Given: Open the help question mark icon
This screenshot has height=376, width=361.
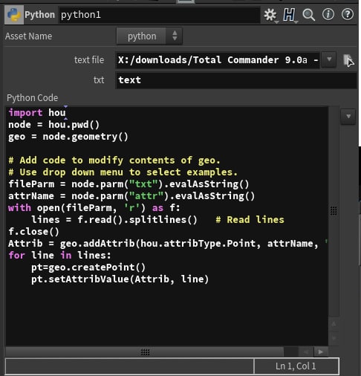Looking at the screenshot, I should pyautogui.click(x=348, y=14).
